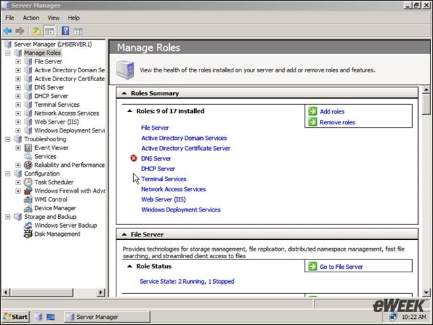
Task: Click the Add roles green arrow icon
Action: point(313,111)
